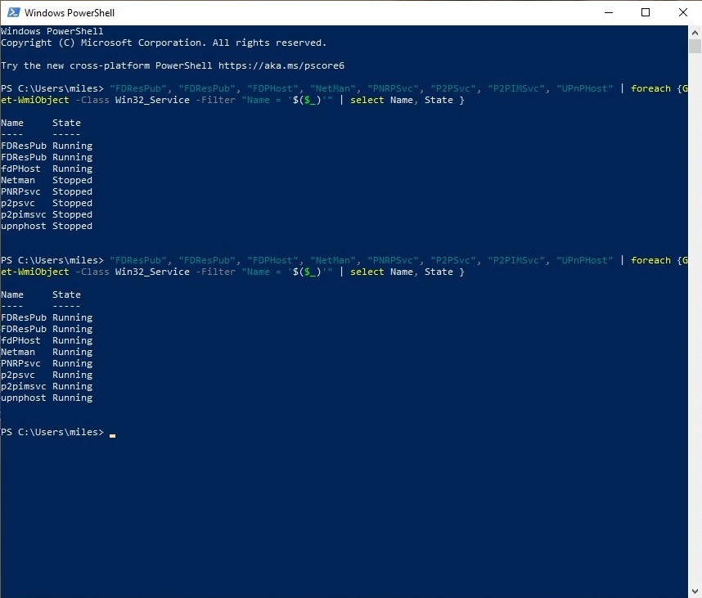Viewport: 702px width, 598px height.
Task: Click the 'Stopped' state beside upnphost
Action: pyautogui.click(x=72, y=226)
